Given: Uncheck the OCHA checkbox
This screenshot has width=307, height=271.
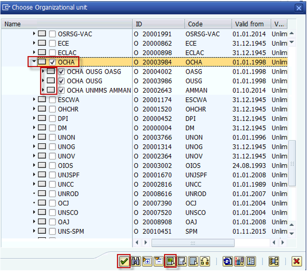Looking at the screenshot, I should coord(52,62).
